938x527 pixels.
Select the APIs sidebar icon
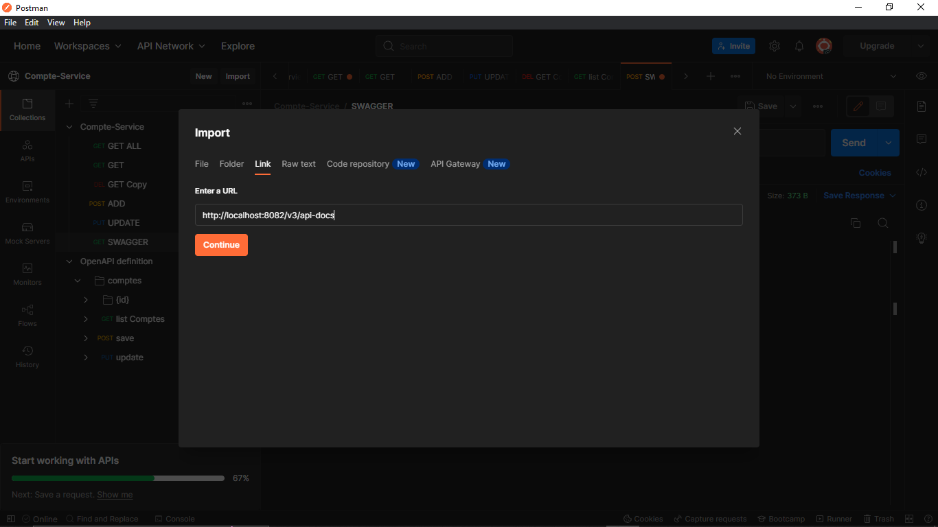[27, 150]
